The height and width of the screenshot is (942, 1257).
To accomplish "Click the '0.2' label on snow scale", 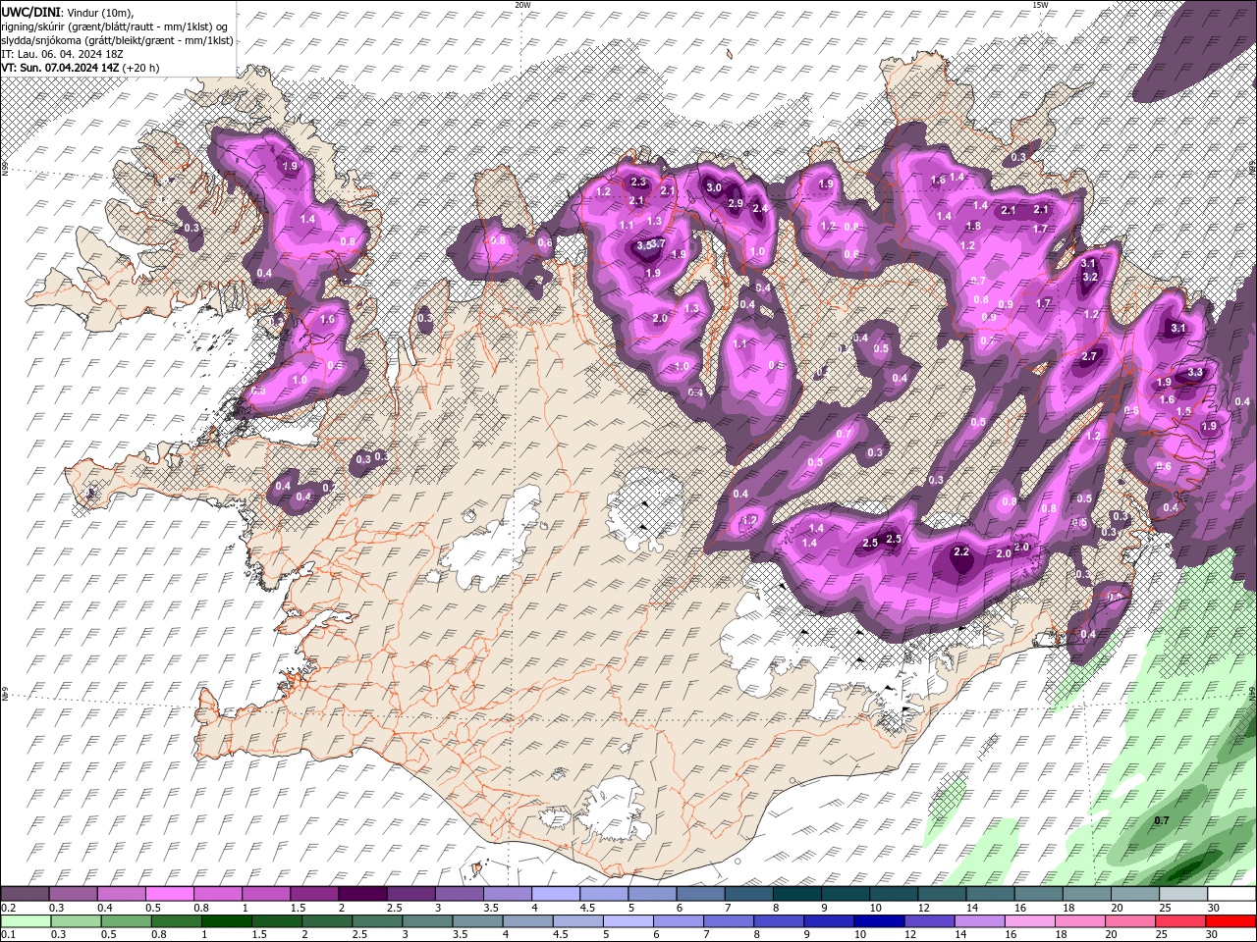I will 9,908.
